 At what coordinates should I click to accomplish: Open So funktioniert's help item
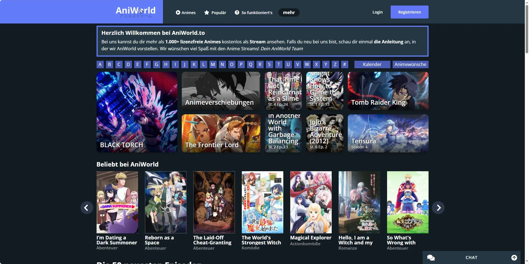click(x=253, y=12)
